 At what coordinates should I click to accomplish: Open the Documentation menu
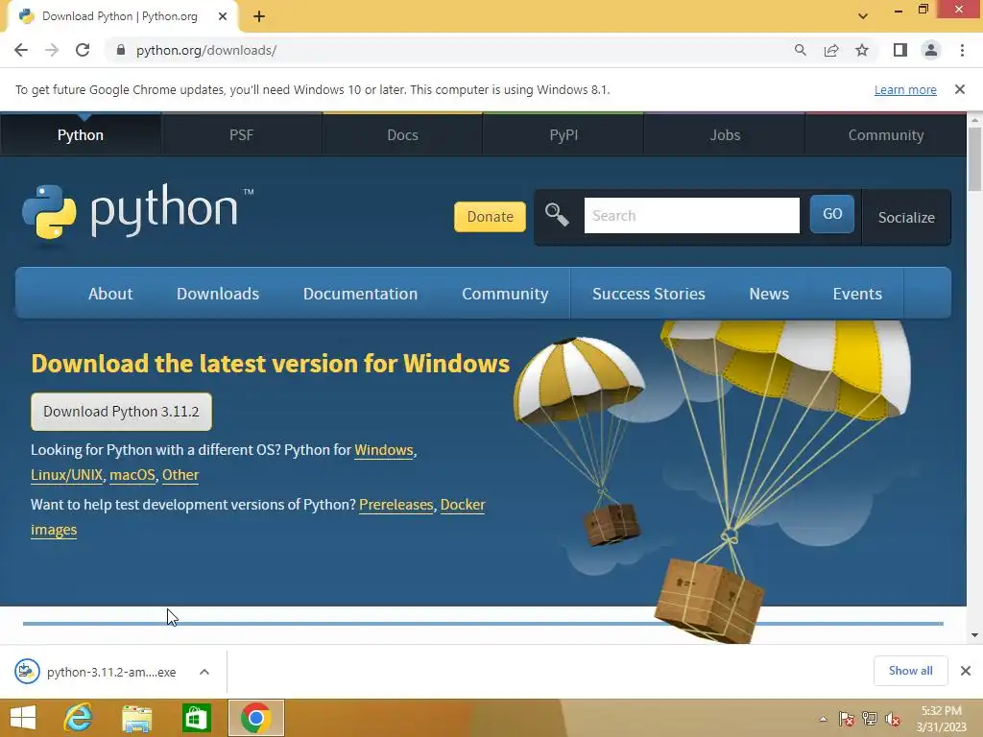tap(360, 294)
